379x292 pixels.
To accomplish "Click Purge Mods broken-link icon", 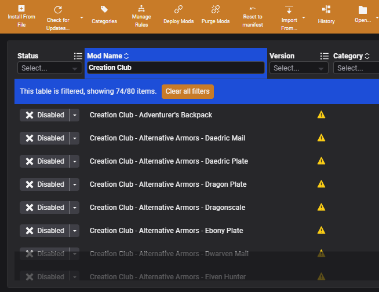I will 216,9.
